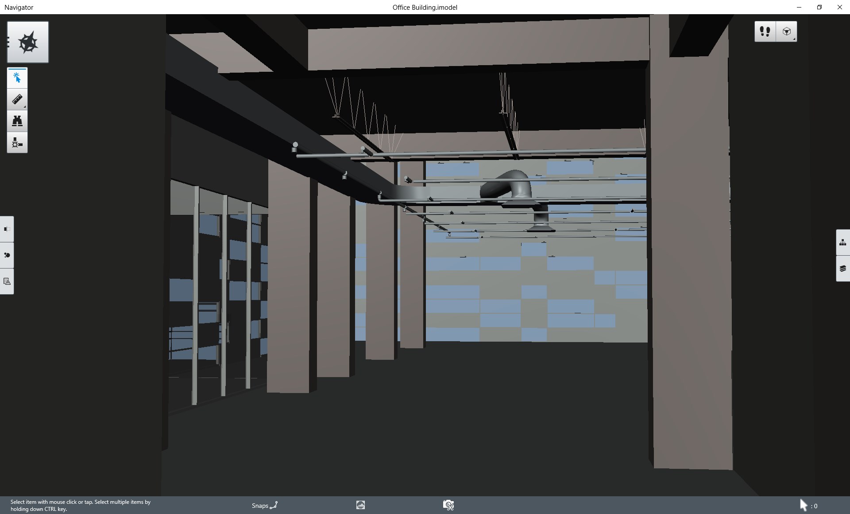Open the binoculars Search tool

(x=17, y=121)
